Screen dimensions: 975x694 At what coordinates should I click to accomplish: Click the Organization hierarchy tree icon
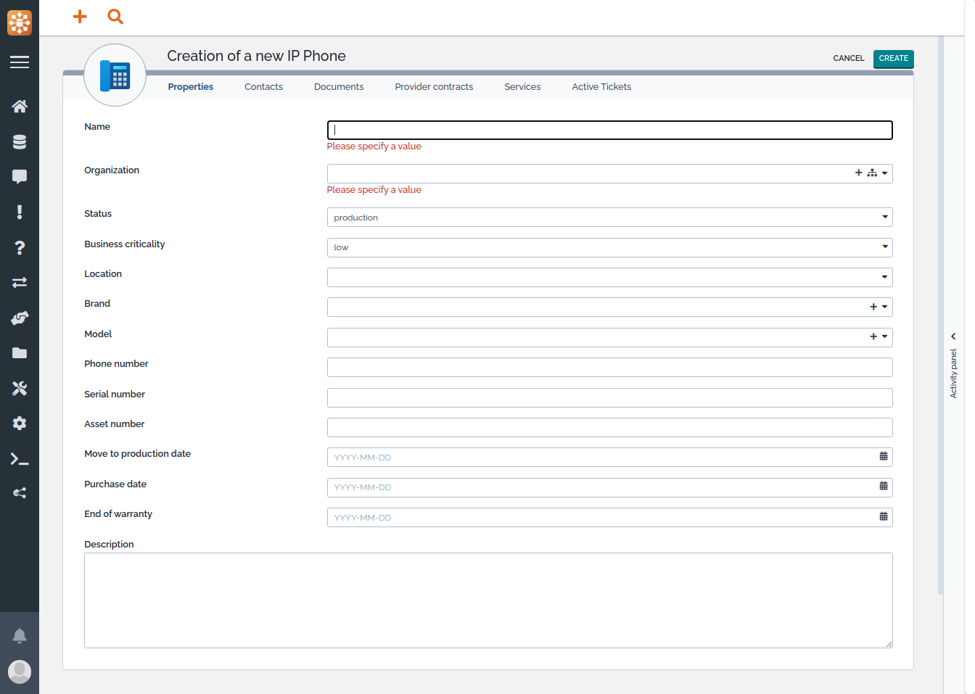(871, 173)
